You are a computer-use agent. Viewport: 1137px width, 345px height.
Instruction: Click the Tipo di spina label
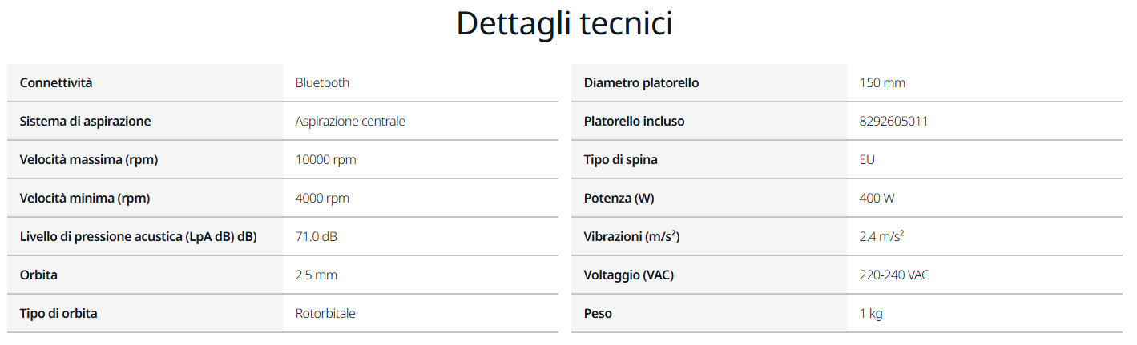pos(620,160)
